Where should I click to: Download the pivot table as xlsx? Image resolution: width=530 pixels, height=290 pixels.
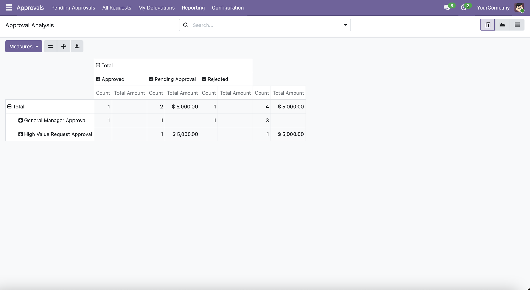point(77,47)
